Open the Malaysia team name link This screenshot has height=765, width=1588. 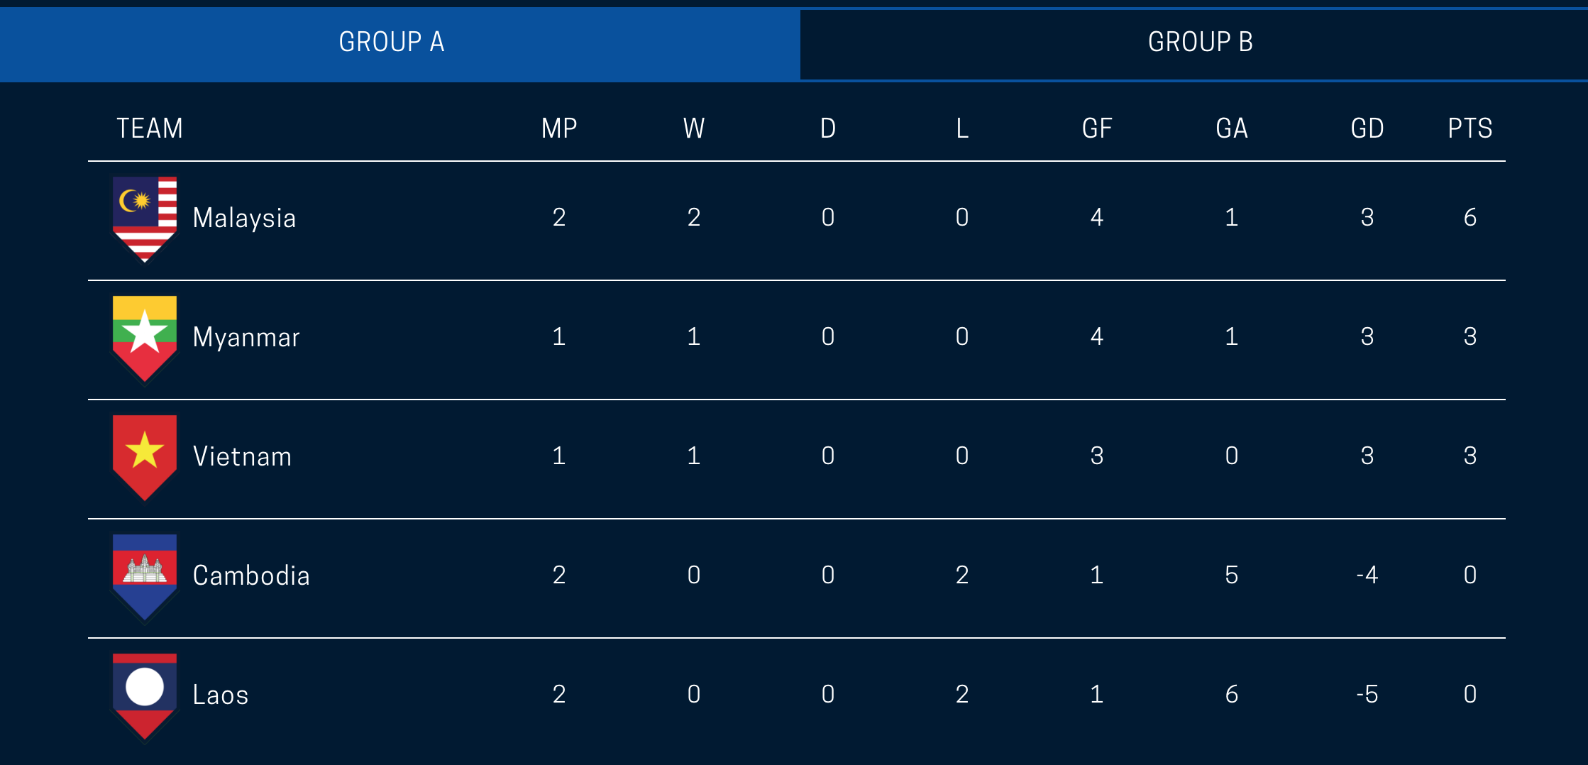pyautogui.click(x=244, y=218)
